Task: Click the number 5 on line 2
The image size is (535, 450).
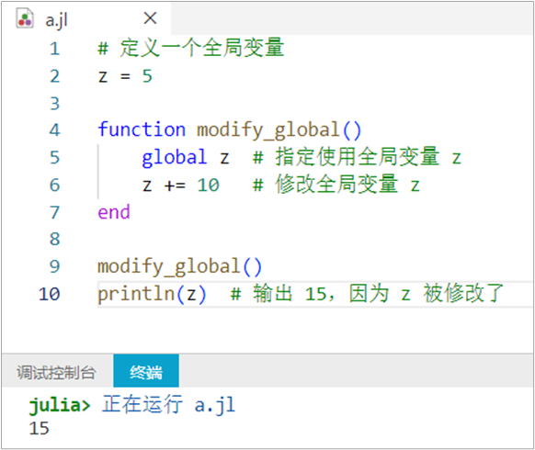Action: (x=147, y=75)
